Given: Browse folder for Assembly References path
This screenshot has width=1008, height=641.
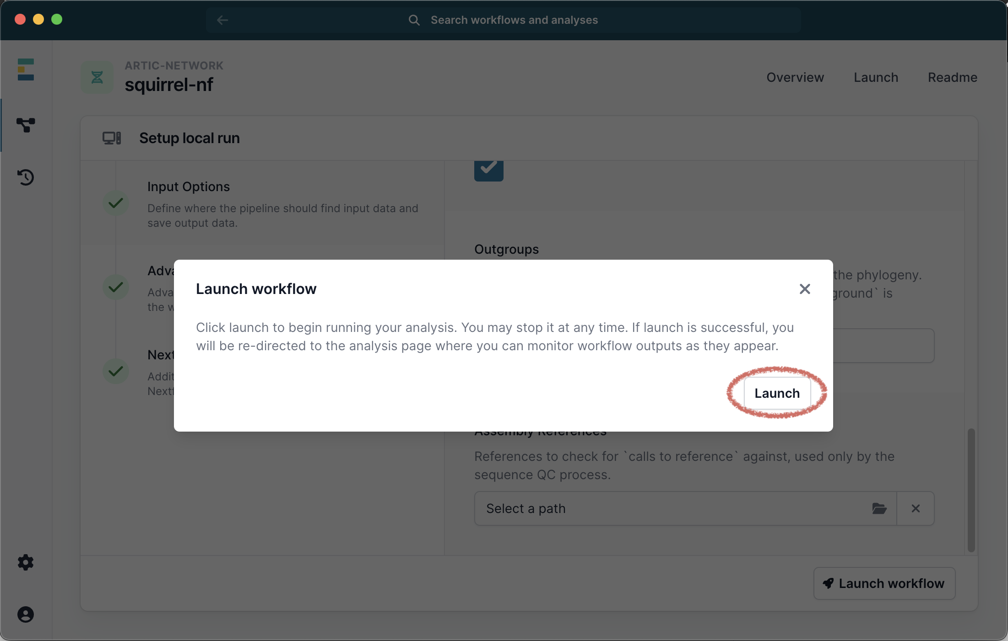Looking at the screenshot, I should tap(879, 508).
